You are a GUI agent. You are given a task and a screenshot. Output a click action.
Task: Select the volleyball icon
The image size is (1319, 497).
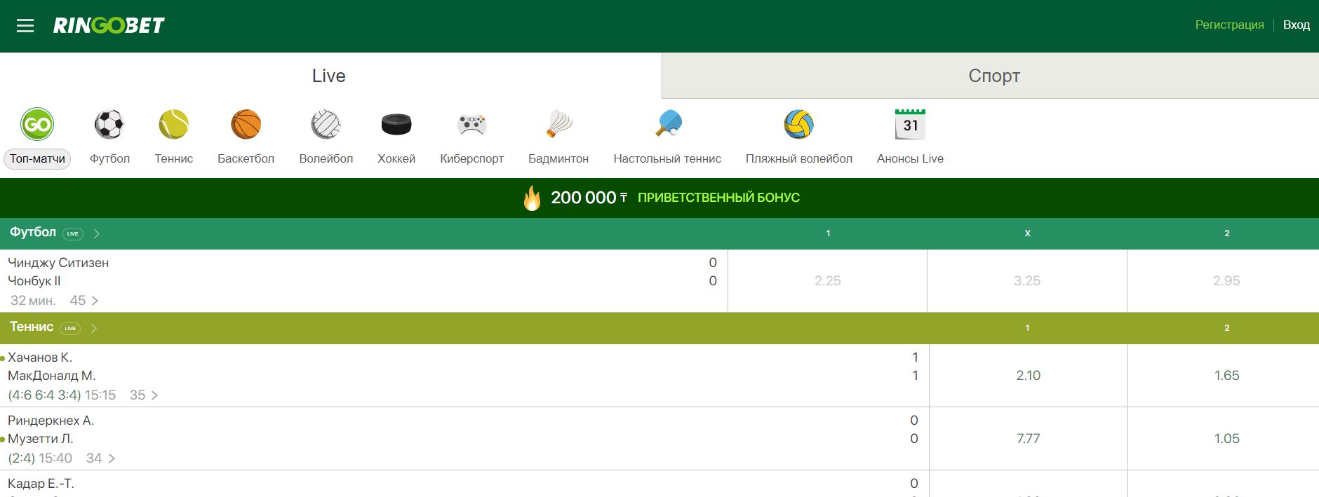point(326,125)
